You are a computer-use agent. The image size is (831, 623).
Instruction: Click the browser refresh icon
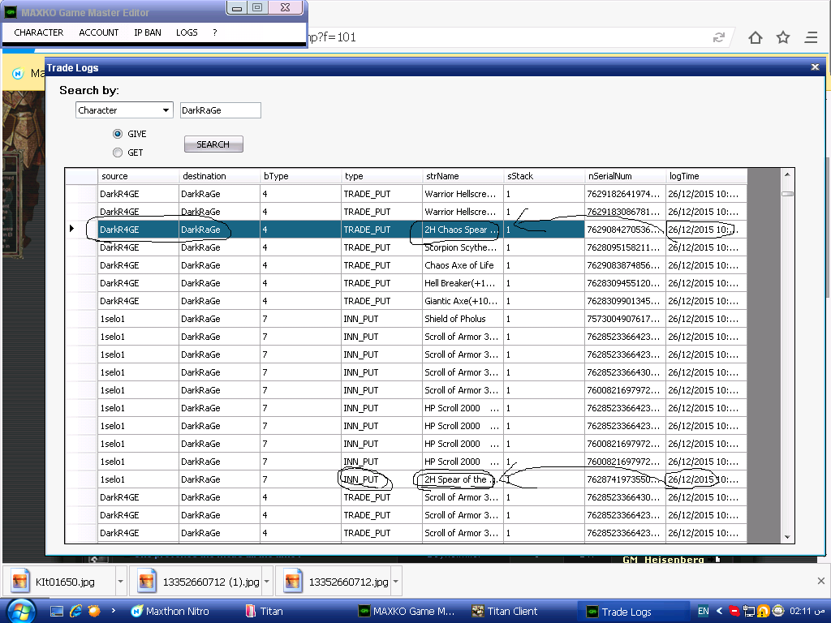pyautogui.click(x=719, y=37)
